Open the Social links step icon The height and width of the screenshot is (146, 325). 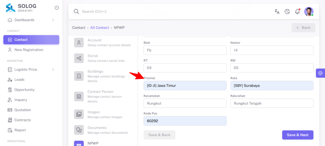click(79, 58)
